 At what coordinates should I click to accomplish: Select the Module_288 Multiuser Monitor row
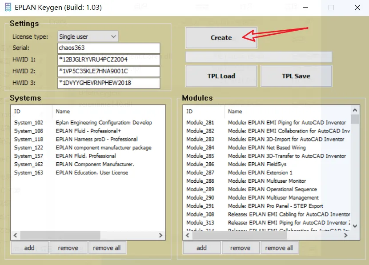(x=267, y=181)
